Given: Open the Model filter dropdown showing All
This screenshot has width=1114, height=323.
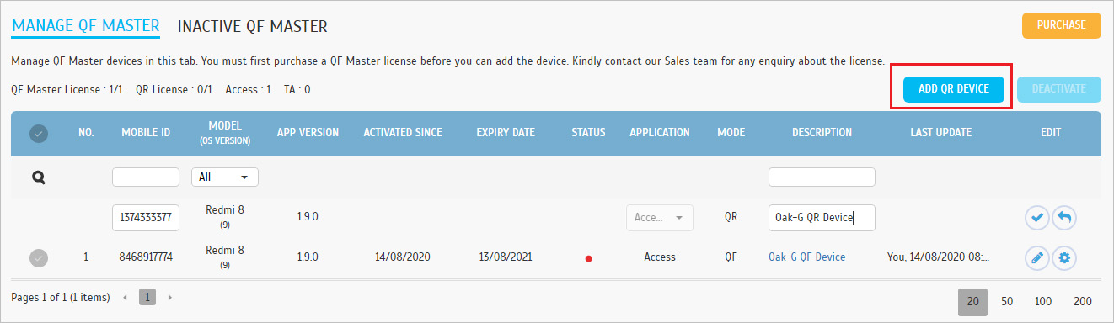Looking at the screenshot, I should click(x=225, y=177).
